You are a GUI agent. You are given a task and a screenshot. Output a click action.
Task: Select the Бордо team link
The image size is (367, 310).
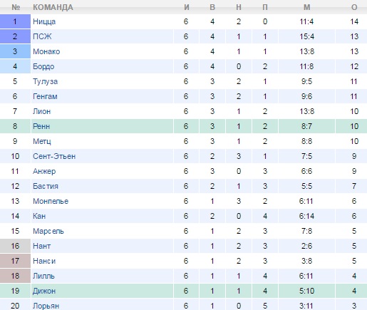click(43, 66)
